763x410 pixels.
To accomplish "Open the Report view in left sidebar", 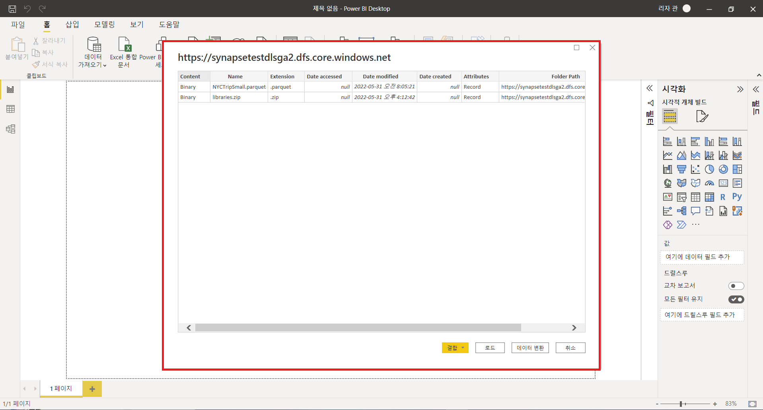I will (10, 89).
